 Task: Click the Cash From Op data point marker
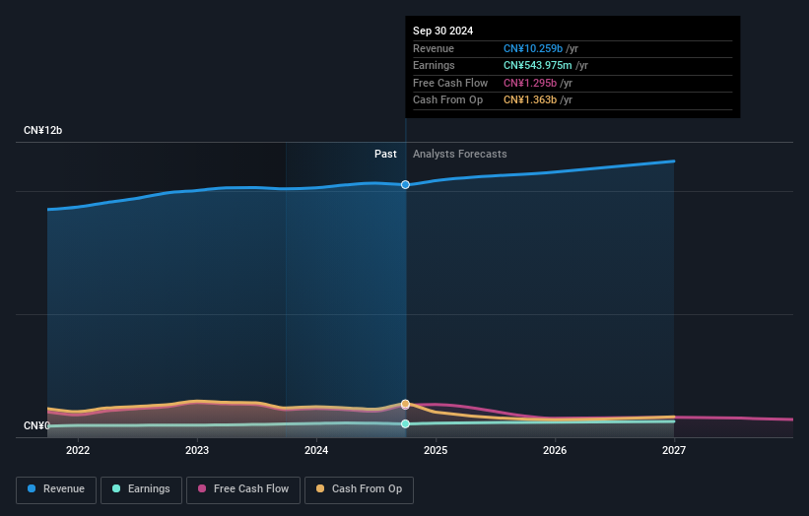406,404
